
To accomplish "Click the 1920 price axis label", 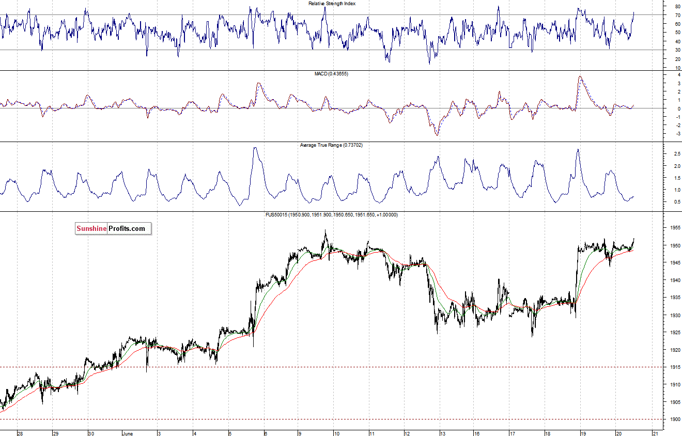I will point(675,350).
